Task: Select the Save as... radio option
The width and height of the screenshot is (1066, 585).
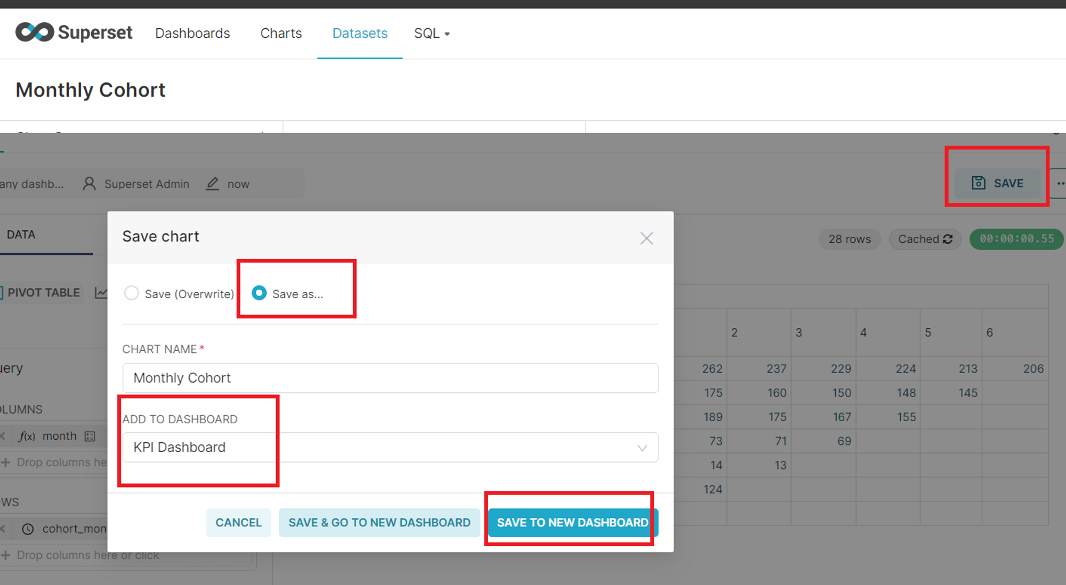Action: tap(259, 293)
